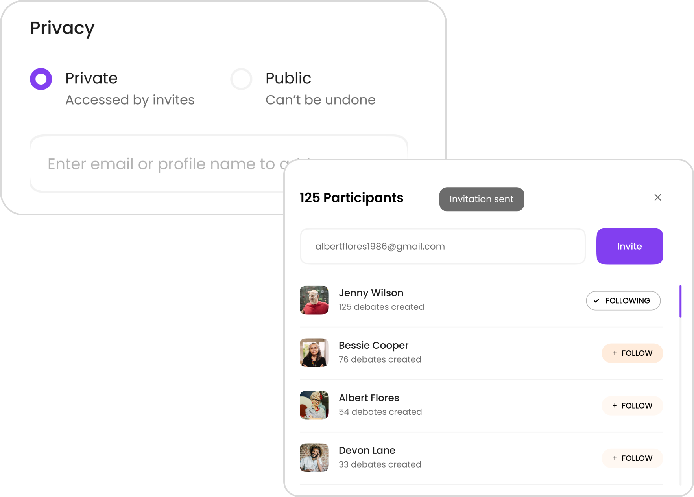The height and width of the screenshot is (497, 694).
Task: Focus the albertflores1986@gmail.com email field
Action: [443, 246]
